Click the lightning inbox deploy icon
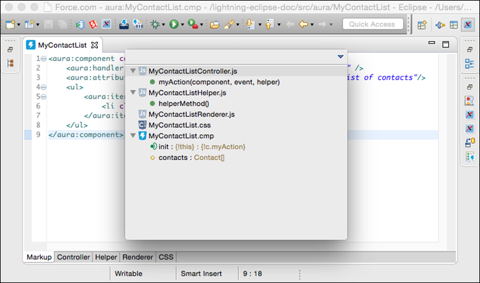Viewport: 480px width, 283px height. (124, 24)
